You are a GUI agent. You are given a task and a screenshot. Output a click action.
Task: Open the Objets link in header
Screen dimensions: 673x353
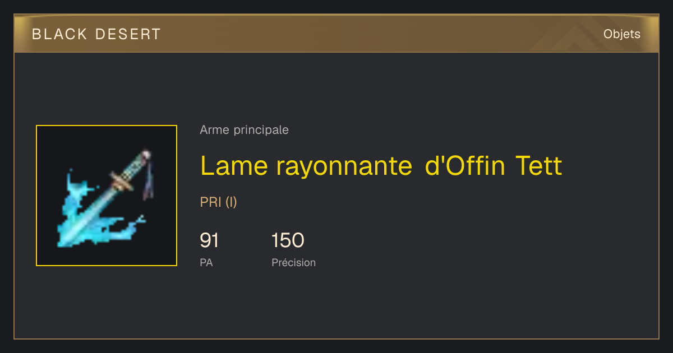click(x=622, y=34)
